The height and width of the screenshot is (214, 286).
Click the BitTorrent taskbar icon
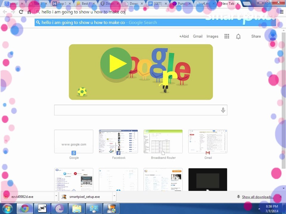[x=60, y=209]
